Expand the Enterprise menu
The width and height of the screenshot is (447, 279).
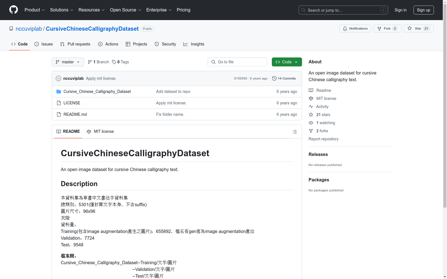(159, 10)
